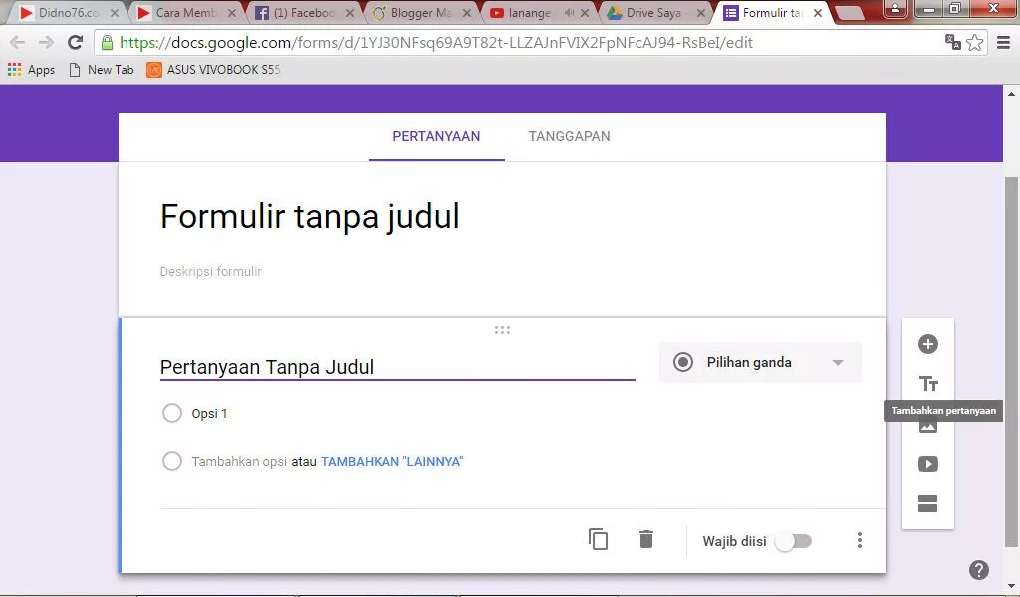Edit the Opsi 1 option text
The image size is (1020, 597).
pyautogui.click(x=209, y=413)
